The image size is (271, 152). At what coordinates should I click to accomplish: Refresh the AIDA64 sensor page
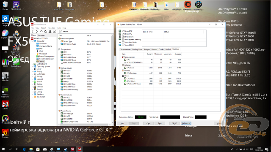45,32
